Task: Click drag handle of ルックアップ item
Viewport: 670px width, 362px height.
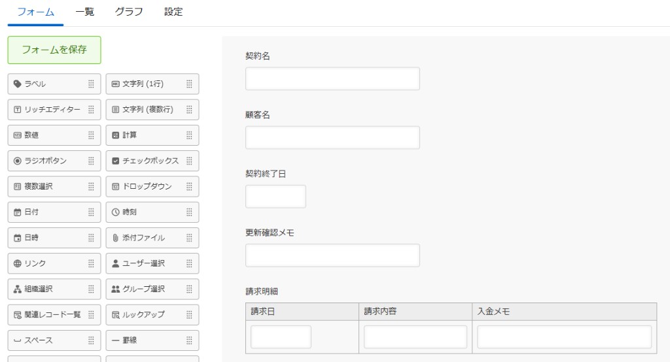Action: click(189, 314)
